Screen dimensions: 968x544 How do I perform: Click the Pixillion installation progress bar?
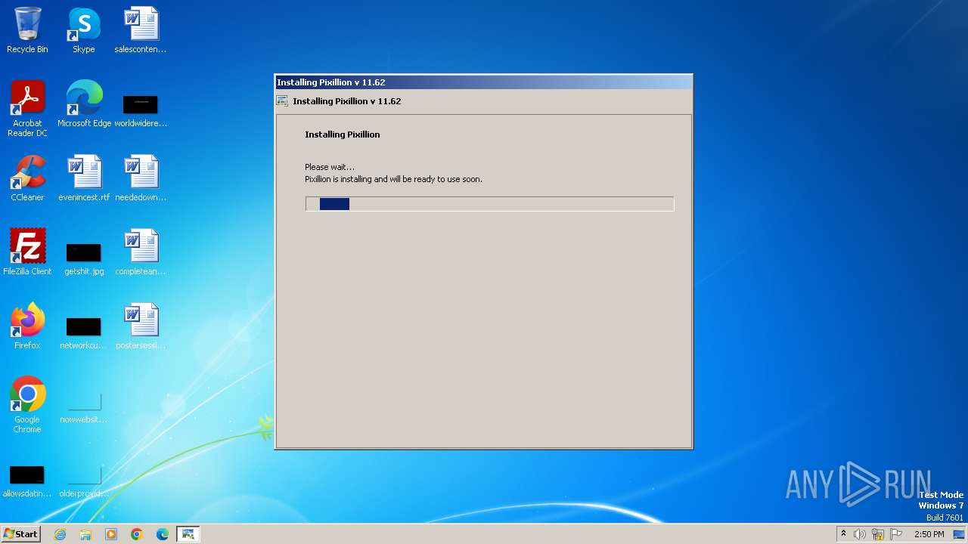pos(489,204)
